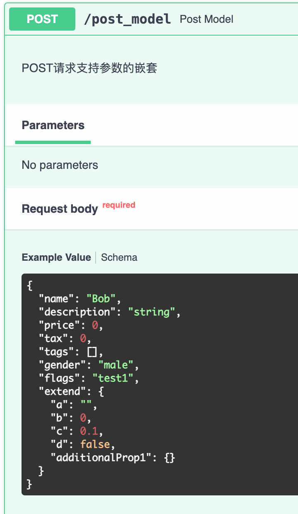
Task: Click the Post Model summary text
Action: 207,19
